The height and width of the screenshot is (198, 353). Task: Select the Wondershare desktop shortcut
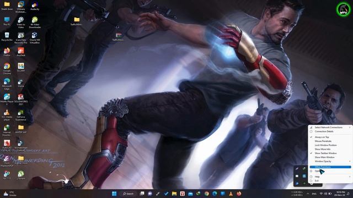pos(21,144)
